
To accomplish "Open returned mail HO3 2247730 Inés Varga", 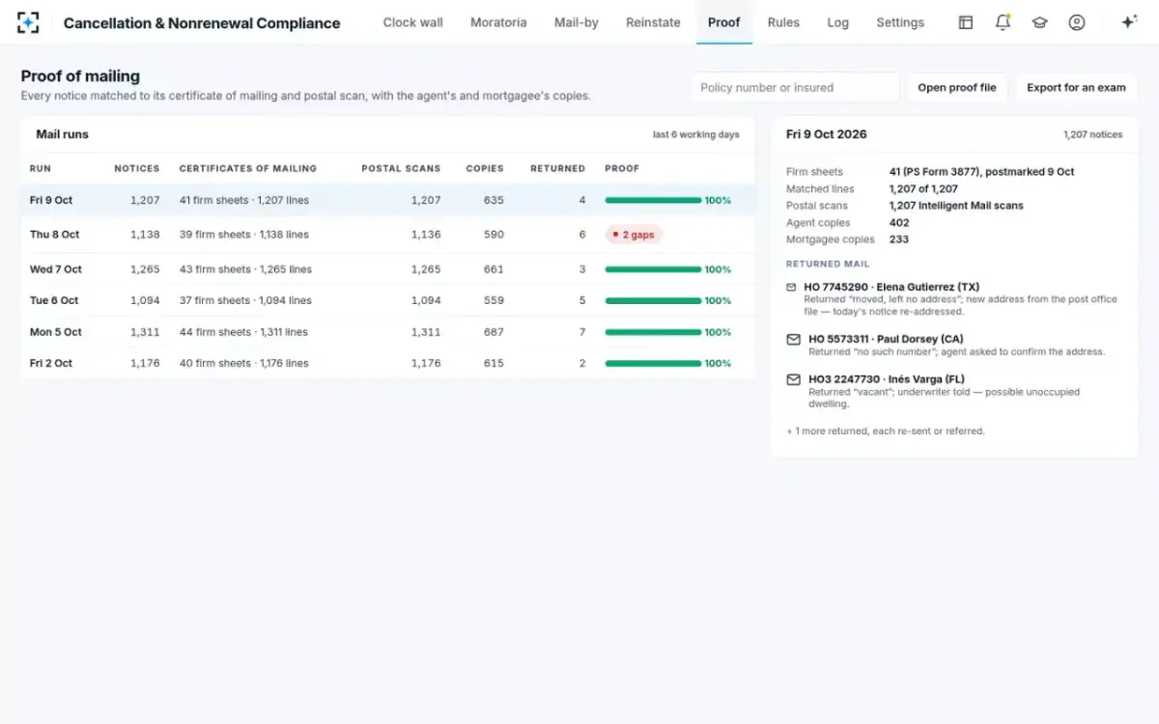I will [952, 391].
